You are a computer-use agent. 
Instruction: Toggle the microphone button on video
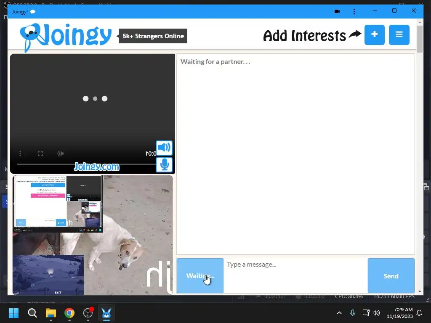164,165
